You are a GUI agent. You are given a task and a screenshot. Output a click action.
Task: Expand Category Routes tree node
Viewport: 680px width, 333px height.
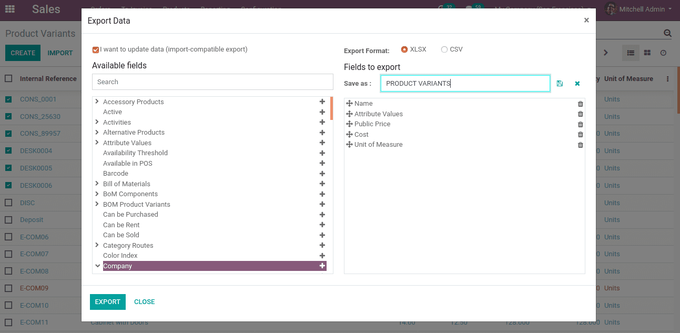pos(97,245)
